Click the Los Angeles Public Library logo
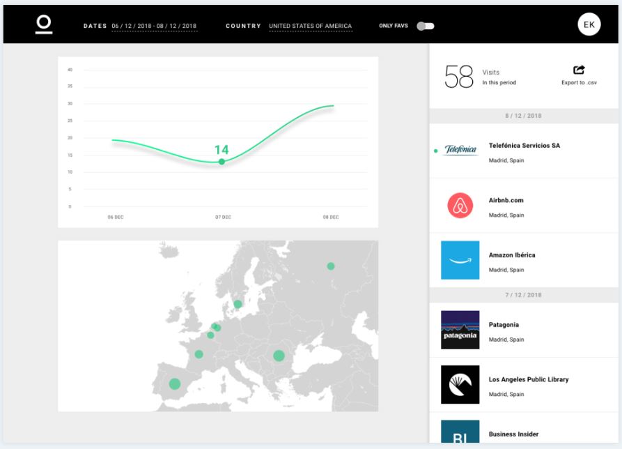Screen dimensions: 622x449 coord(460,385)
